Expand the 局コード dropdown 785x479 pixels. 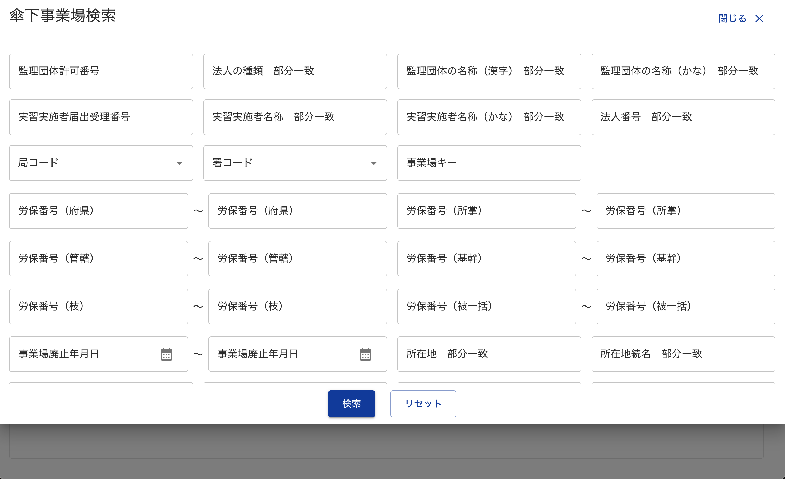coord(179,163)
